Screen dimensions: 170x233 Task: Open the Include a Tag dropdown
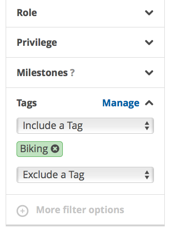(85, 126)
